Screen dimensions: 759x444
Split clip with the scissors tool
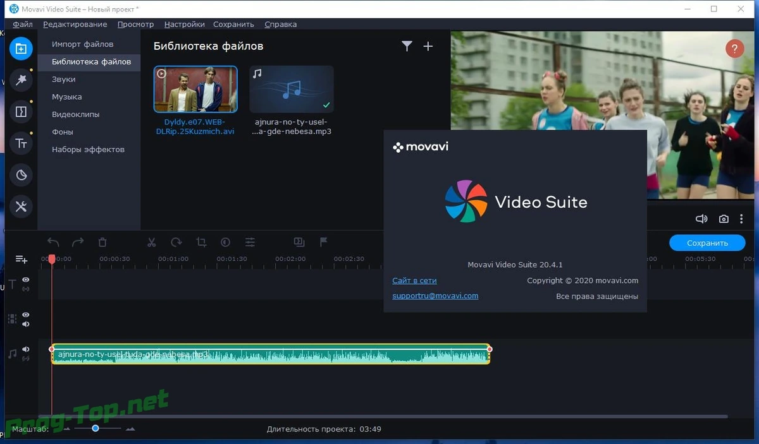click(152, 242)
